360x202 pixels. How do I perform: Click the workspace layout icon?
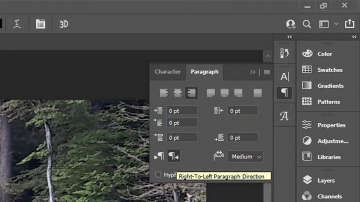coord(324,24)
